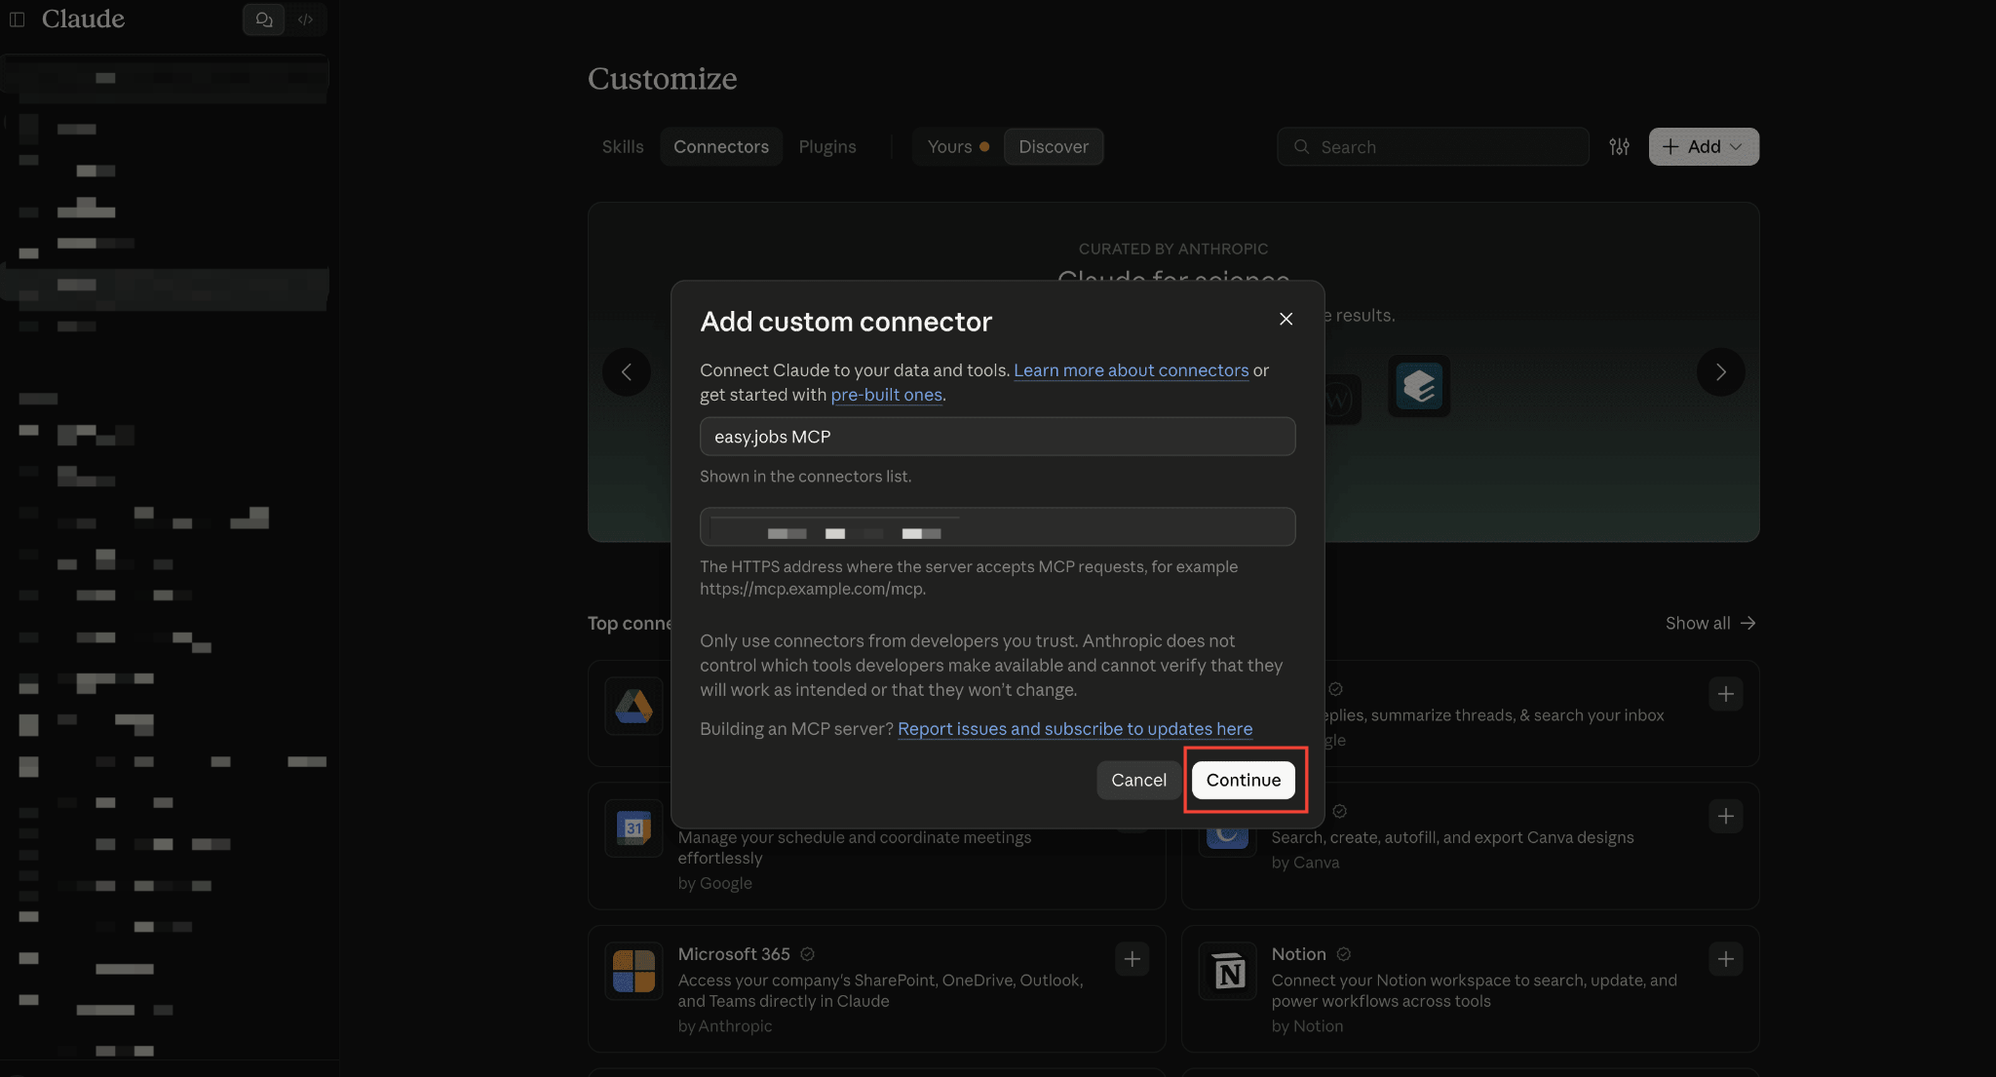
Task: Add the Canva connector with plus
Action: tap(1726, 816)
